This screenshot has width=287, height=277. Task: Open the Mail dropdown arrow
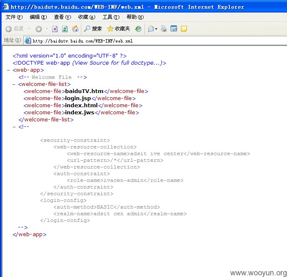pos(156,29)
